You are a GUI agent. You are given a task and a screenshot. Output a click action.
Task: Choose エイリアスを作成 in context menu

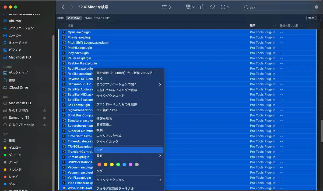click(129, 136)
